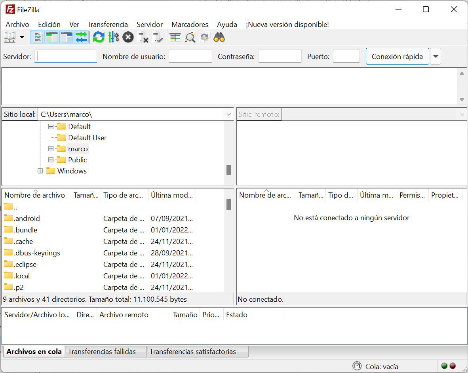Select the parent folder '..' entry

(x=11, y=207)
